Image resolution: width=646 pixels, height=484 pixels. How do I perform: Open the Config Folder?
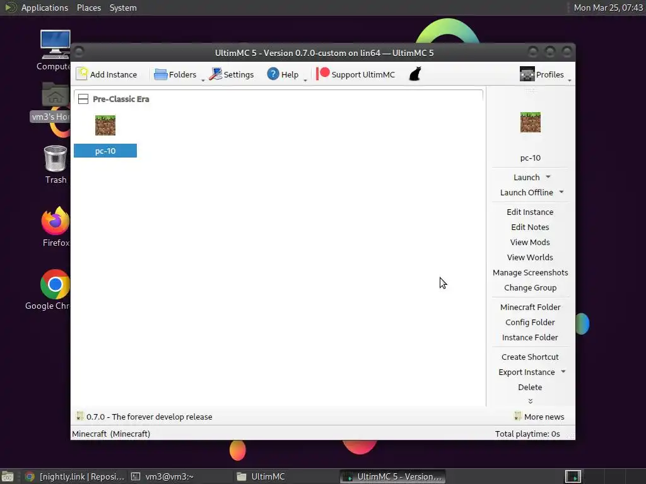(530, 323)
